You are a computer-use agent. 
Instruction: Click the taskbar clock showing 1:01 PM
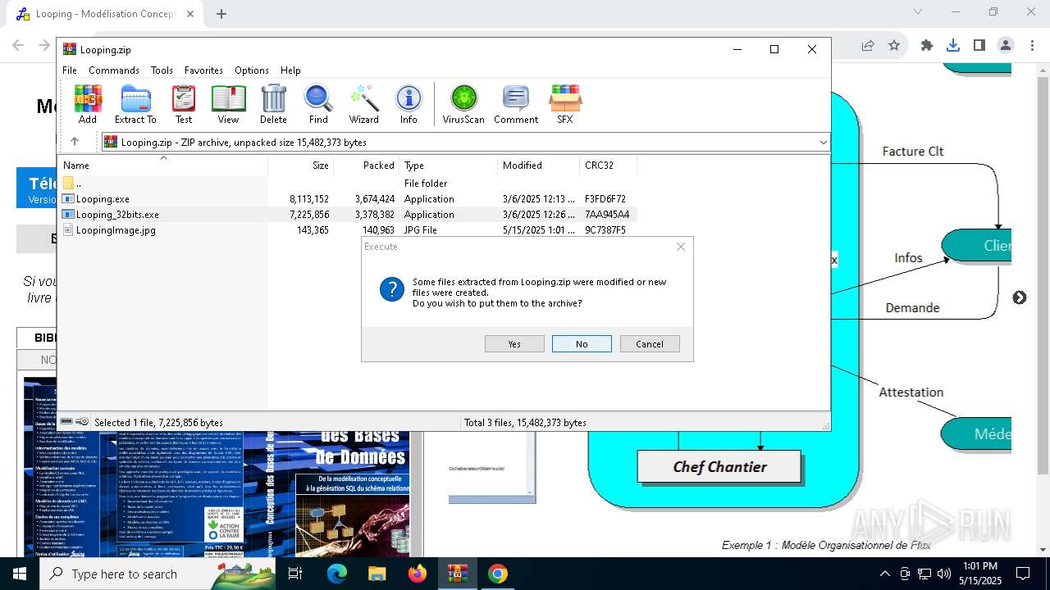coord(980,574)
